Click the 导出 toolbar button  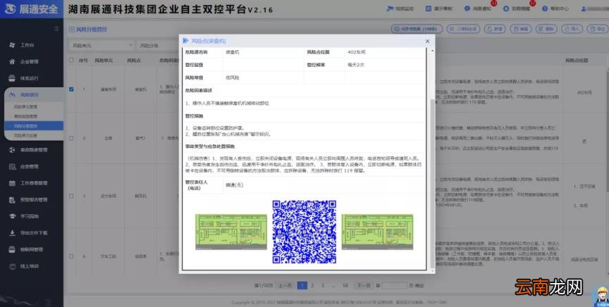pos(597,29)
